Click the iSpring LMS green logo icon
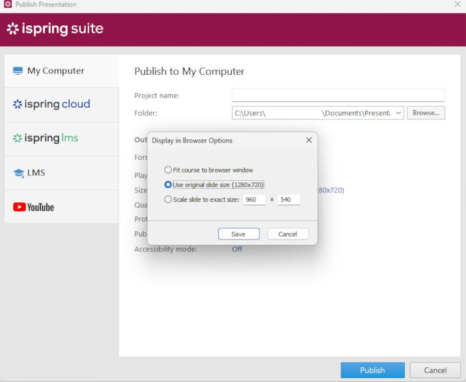Screen dimensions: 466x382 [x=18, y=138]
